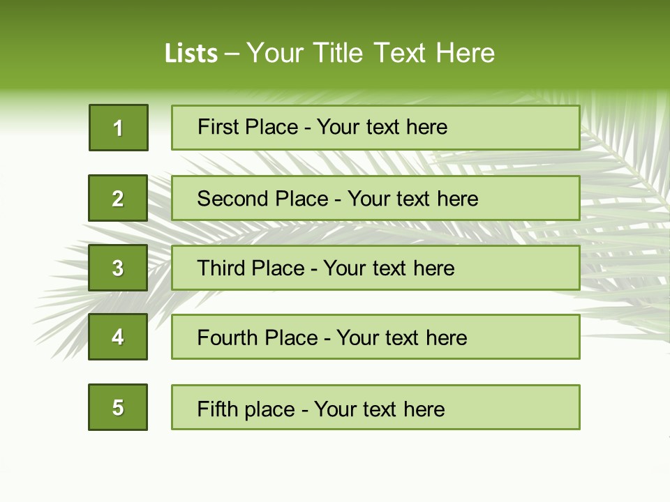670x502 pixels.
Task: Click the bold word 'Lists' in the title
Action: 191,54
